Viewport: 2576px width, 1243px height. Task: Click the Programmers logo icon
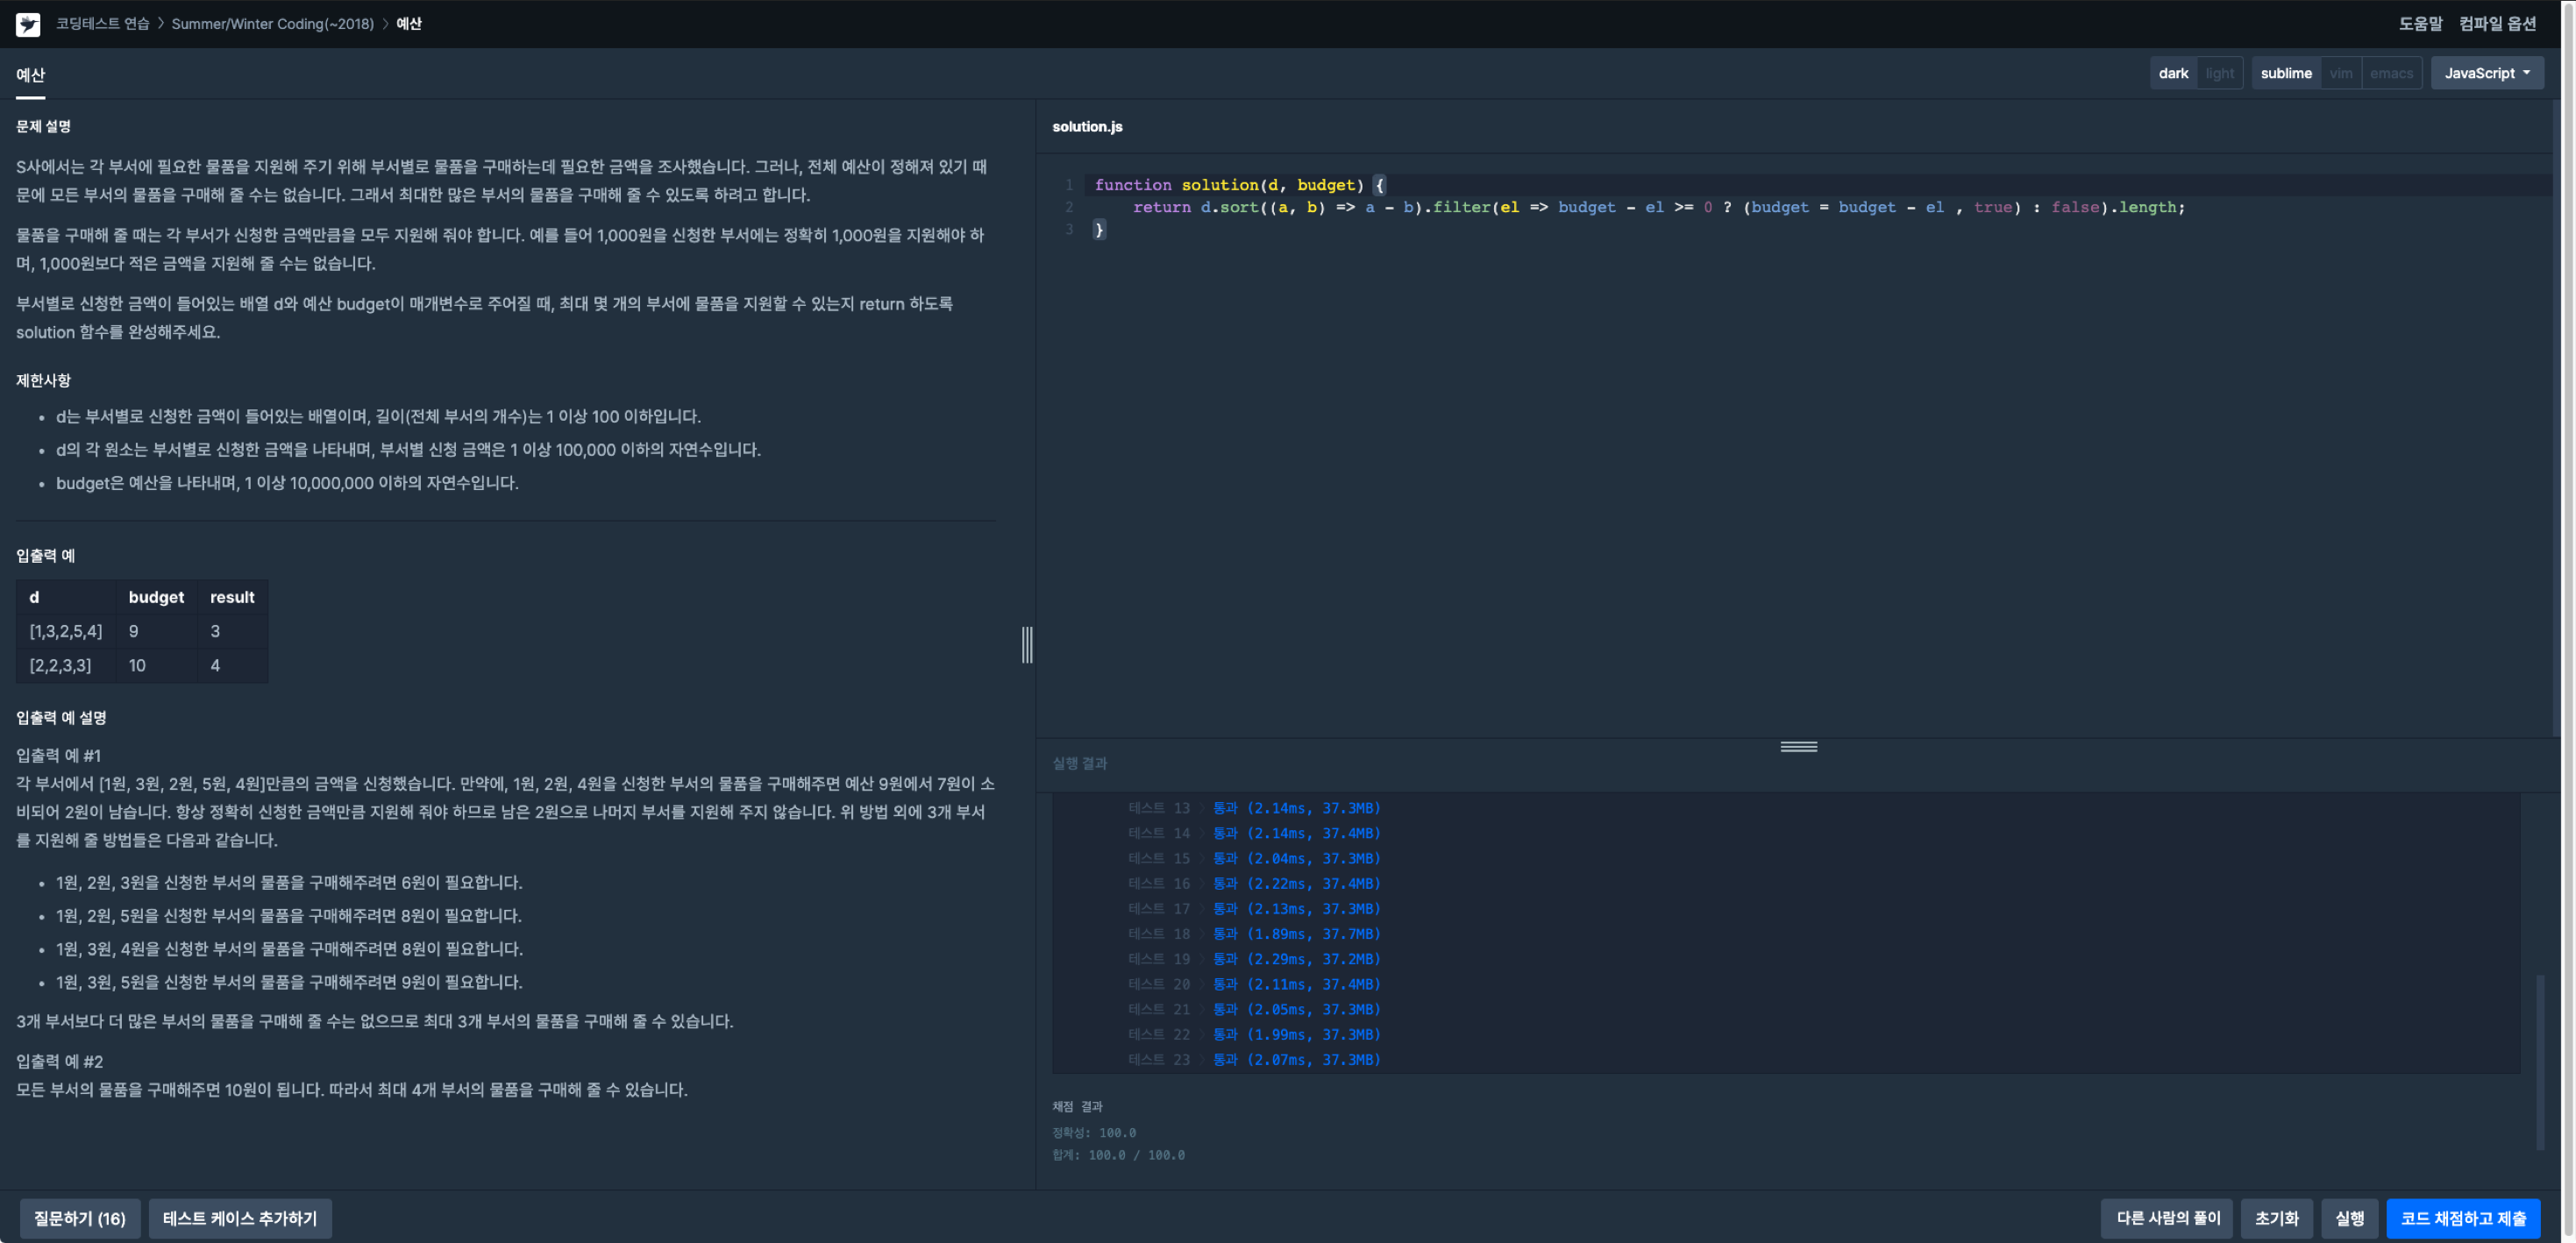pos(28,24)
